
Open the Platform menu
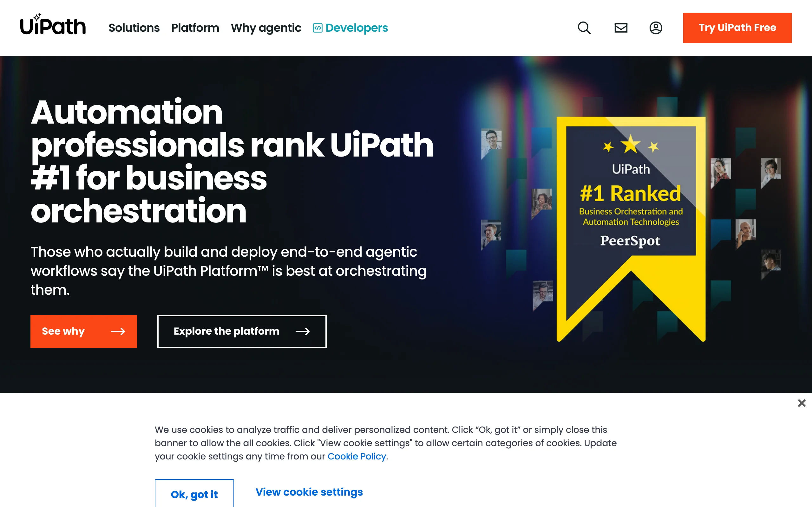pos(195,28)
